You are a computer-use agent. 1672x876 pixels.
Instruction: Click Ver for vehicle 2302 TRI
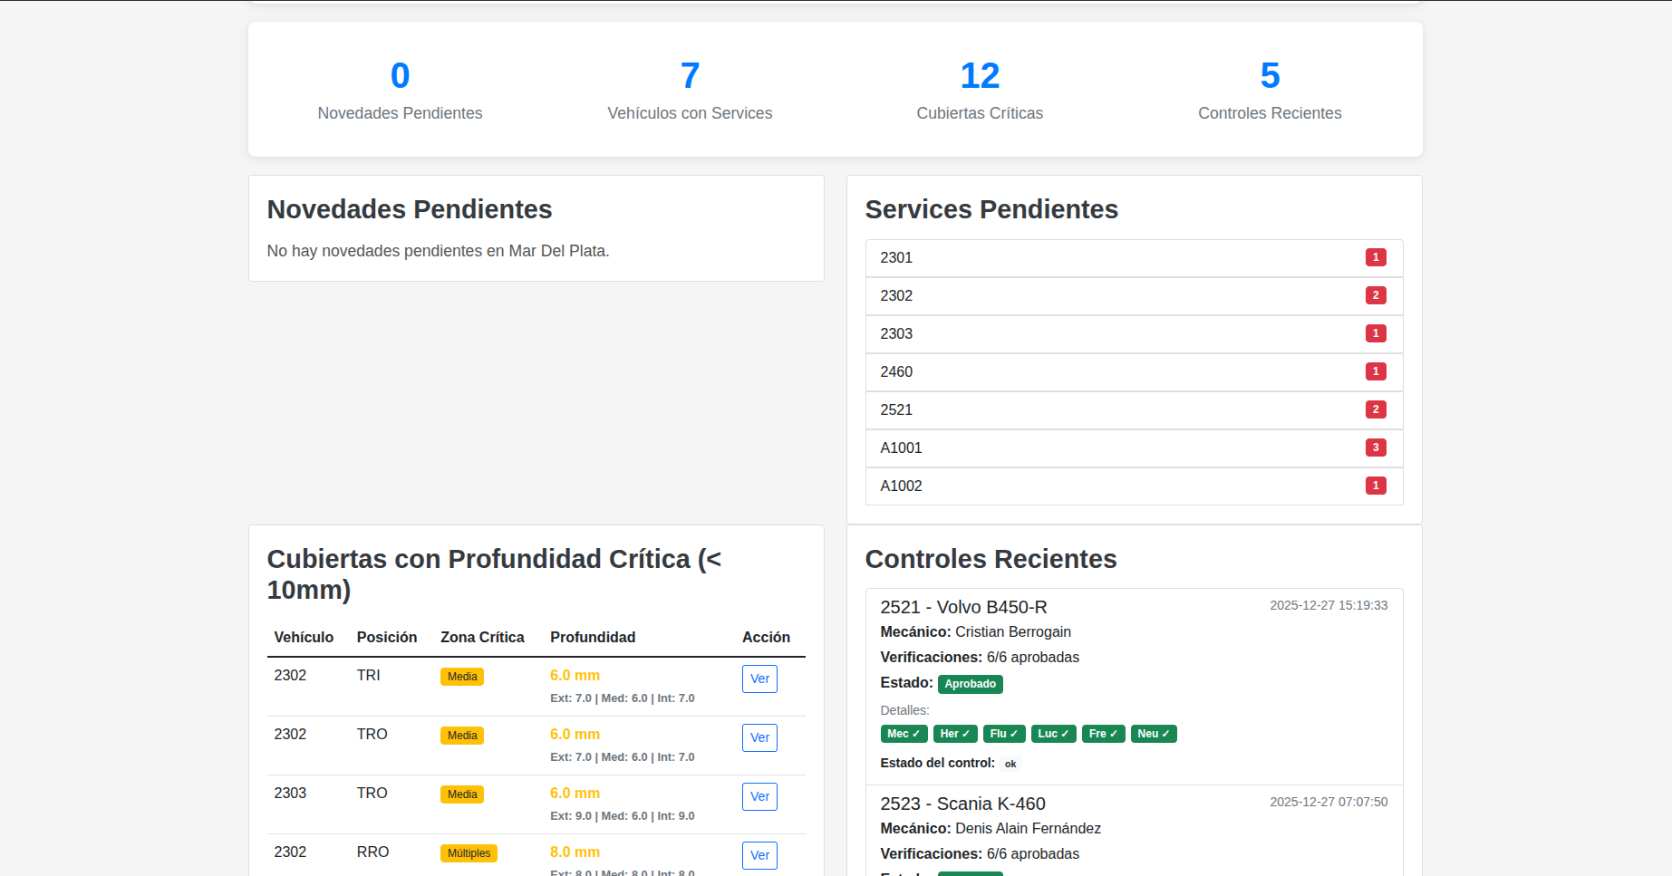(759, 679)
